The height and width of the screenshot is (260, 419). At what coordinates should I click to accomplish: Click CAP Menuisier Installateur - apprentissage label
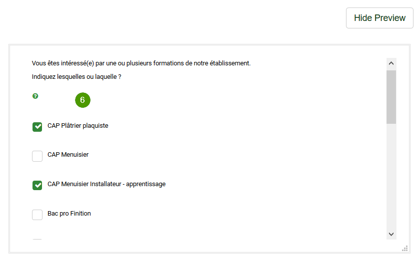coord(106,184)
